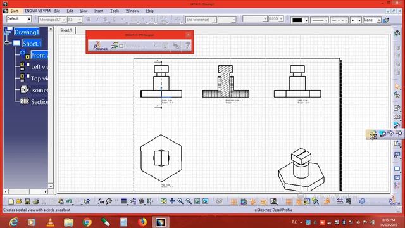This screenshot has height=228, width=405.
Task: Click the hatched section view drawing
Action: 226,81
